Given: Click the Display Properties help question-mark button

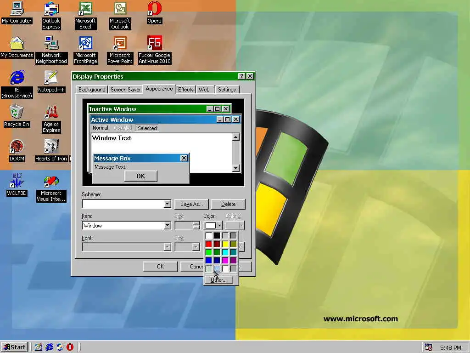Looking at the screenshot, I should coord(241,76).
